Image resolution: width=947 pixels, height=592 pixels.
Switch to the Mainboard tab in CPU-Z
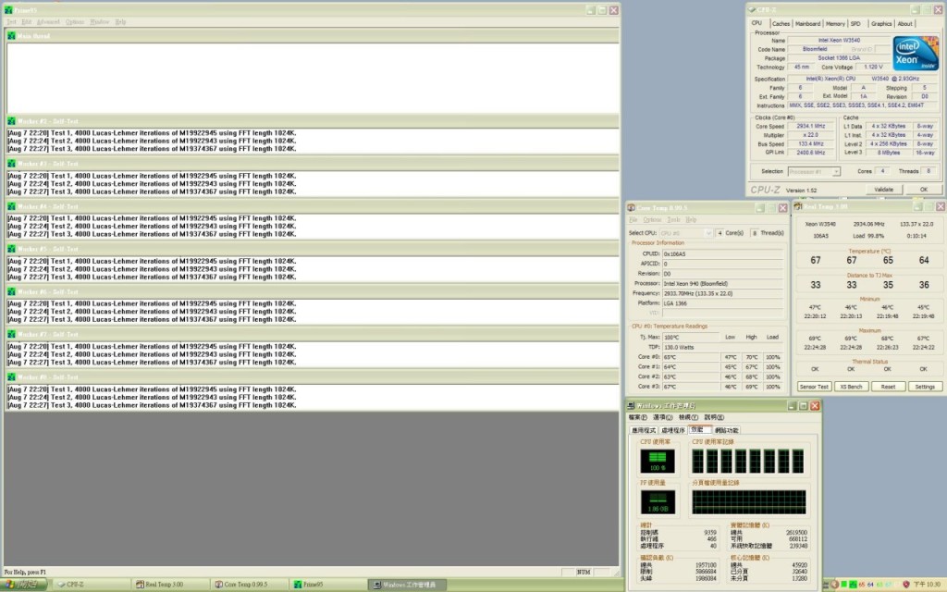tap(807, 23)
